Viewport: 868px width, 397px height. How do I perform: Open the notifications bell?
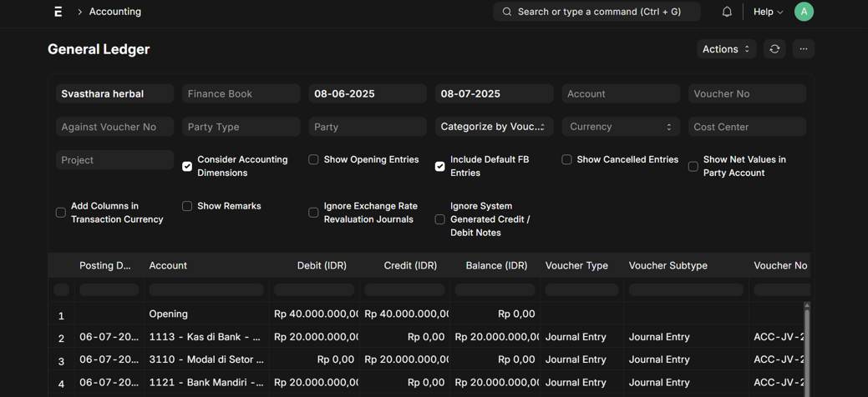[x=727, y=12]
